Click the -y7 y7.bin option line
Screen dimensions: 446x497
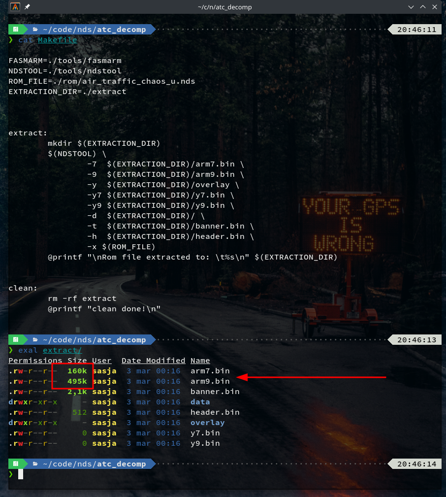click(x=160, y=195)
